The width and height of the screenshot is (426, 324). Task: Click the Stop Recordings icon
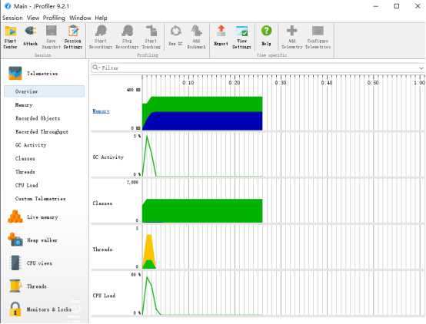[x=127, y=31]
